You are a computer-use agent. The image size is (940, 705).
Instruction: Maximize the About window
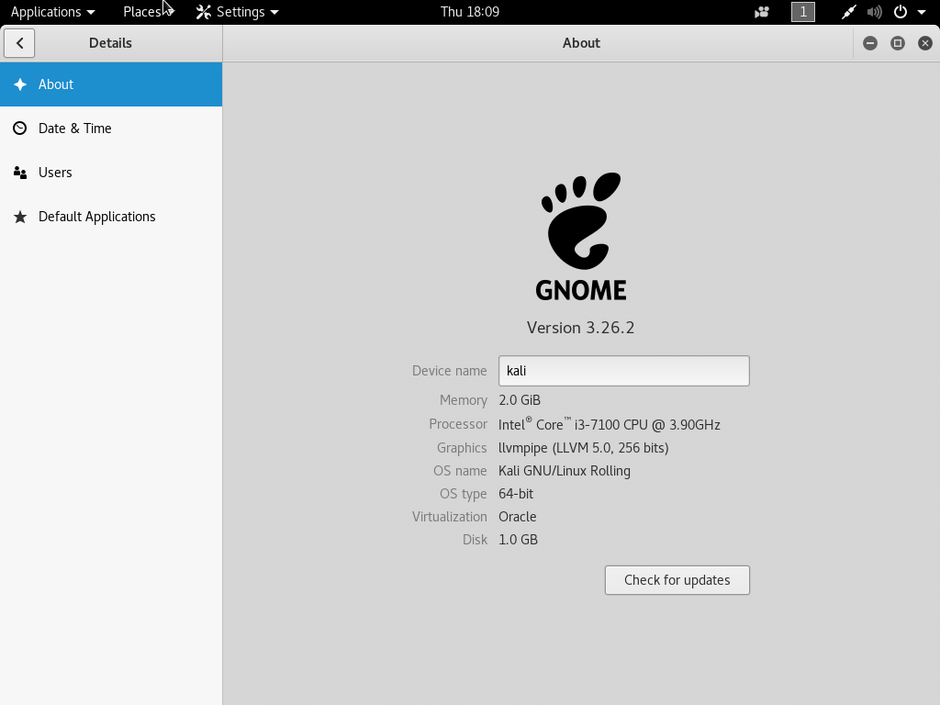click(x=898, y=43)
